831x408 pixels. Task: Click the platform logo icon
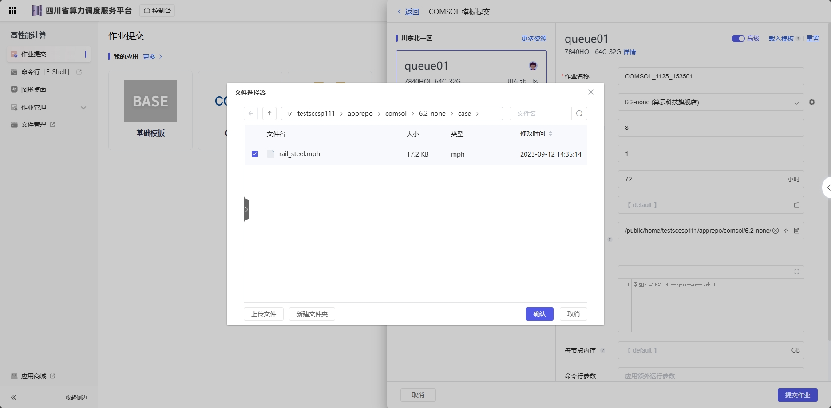pos(37,11)
